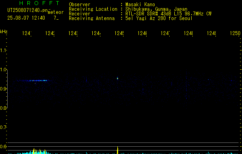242x154 pixels.
Task: Click Shibukawa, Gunma, Japan text
Action: (x=156, y=9)
